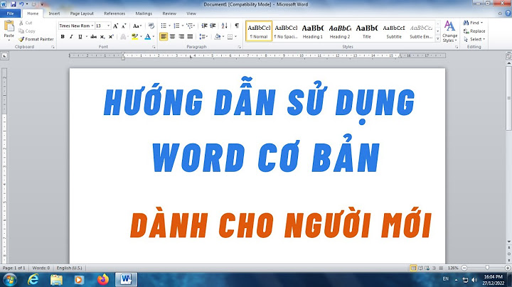This screenshot has height=287, width=512.
Task: Open the Font dialog launcher
Action: click(154, 48)
